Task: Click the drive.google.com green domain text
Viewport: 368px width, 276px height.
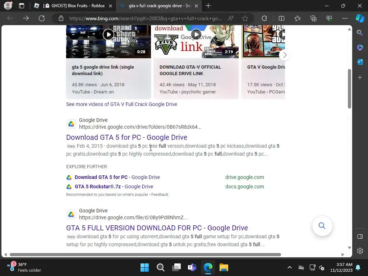Action: tap(244, 177)
